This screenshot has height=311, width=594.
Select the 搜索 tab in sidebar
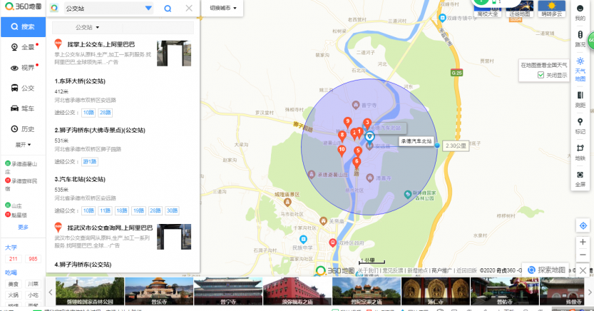(x=22, y=26)
